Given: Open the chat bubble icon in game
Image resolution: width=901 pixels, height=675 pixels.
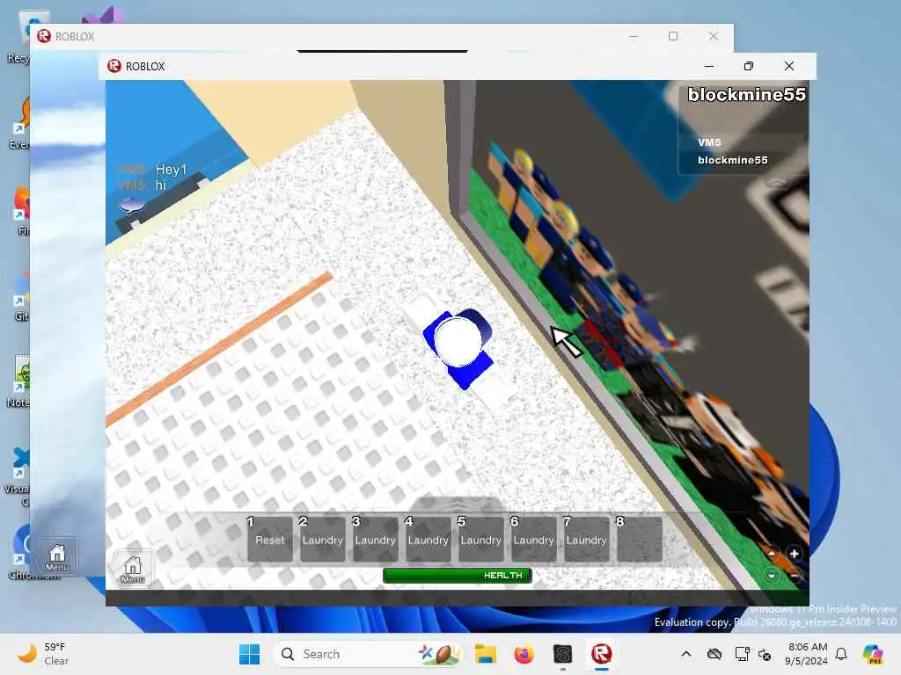Looking at the screenshot, I should pos(132,205).
